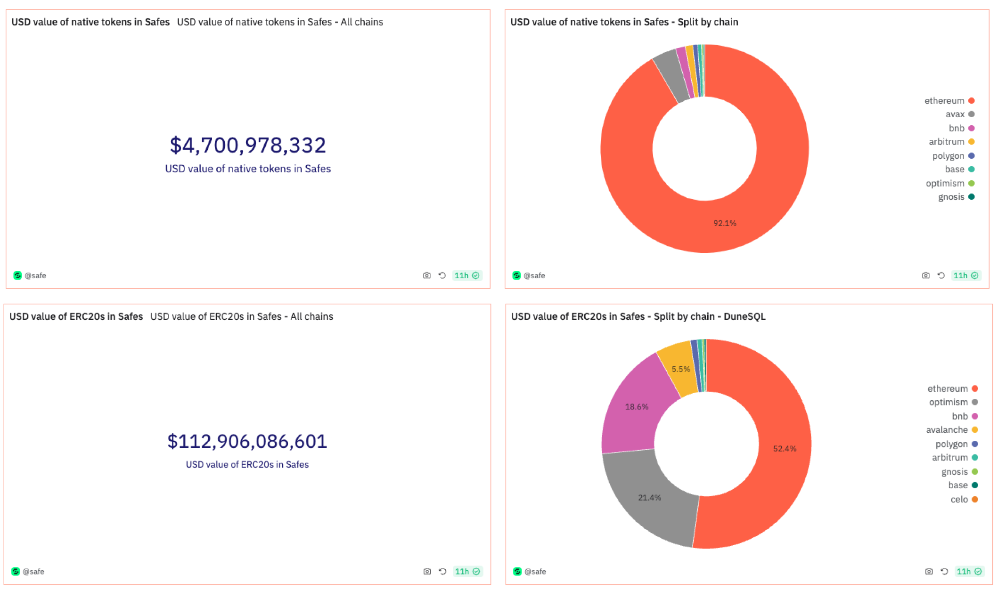Click refresh icon in native Split by chain panel
Screen dimensions: 998x590
tap(941, 275)
